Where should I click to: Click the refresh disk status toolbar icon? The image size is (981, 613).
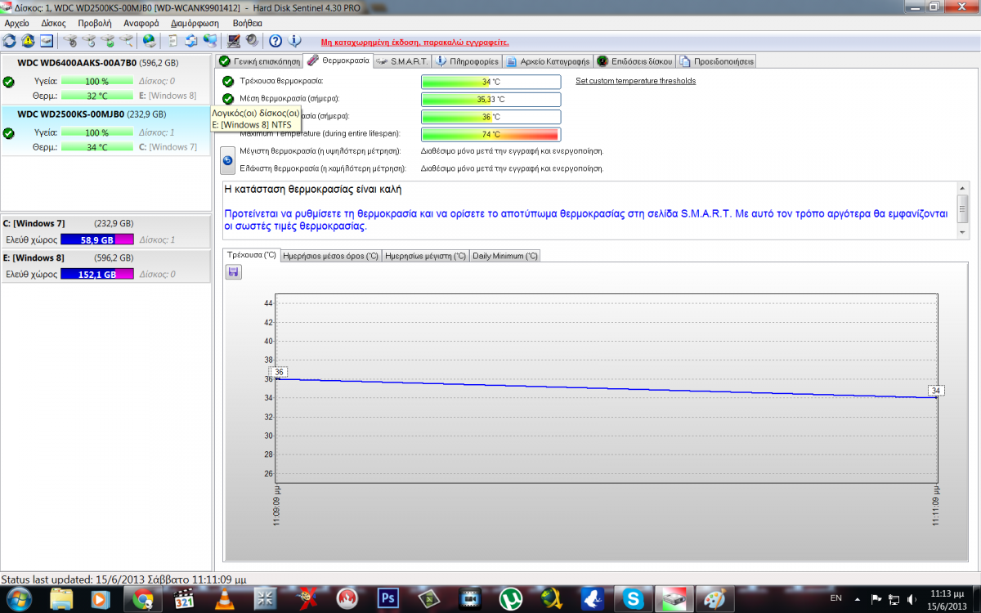(10, 41)
